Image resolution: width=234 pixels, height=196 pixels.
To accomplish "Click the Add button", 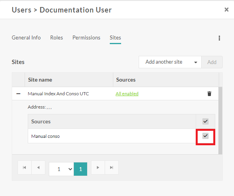I will pyautogui.click(x=212, y=62).
